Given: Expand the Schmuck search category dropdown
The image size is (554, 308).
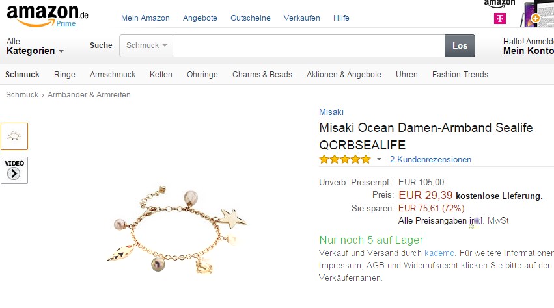Looking at the screenshot, I should click(146, 45).
